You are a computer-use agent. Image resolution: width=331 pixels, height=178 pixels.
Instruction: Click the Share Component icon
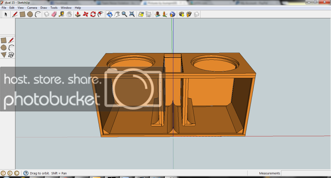[x=196, y=14]
